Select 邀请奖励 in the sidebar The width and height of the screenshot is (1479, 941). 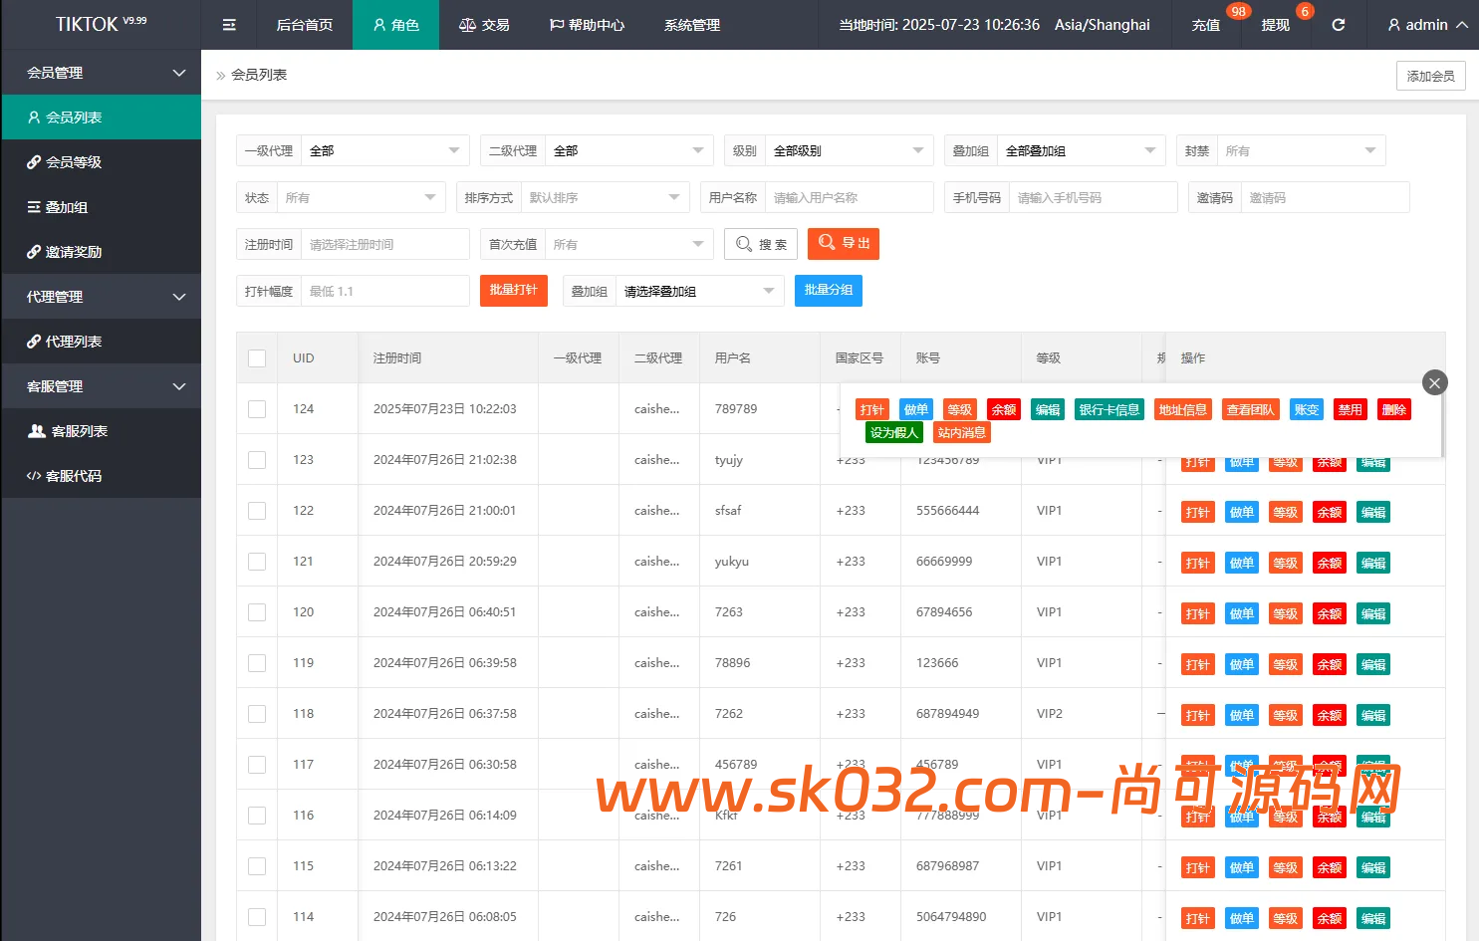(x=102, y=251)
